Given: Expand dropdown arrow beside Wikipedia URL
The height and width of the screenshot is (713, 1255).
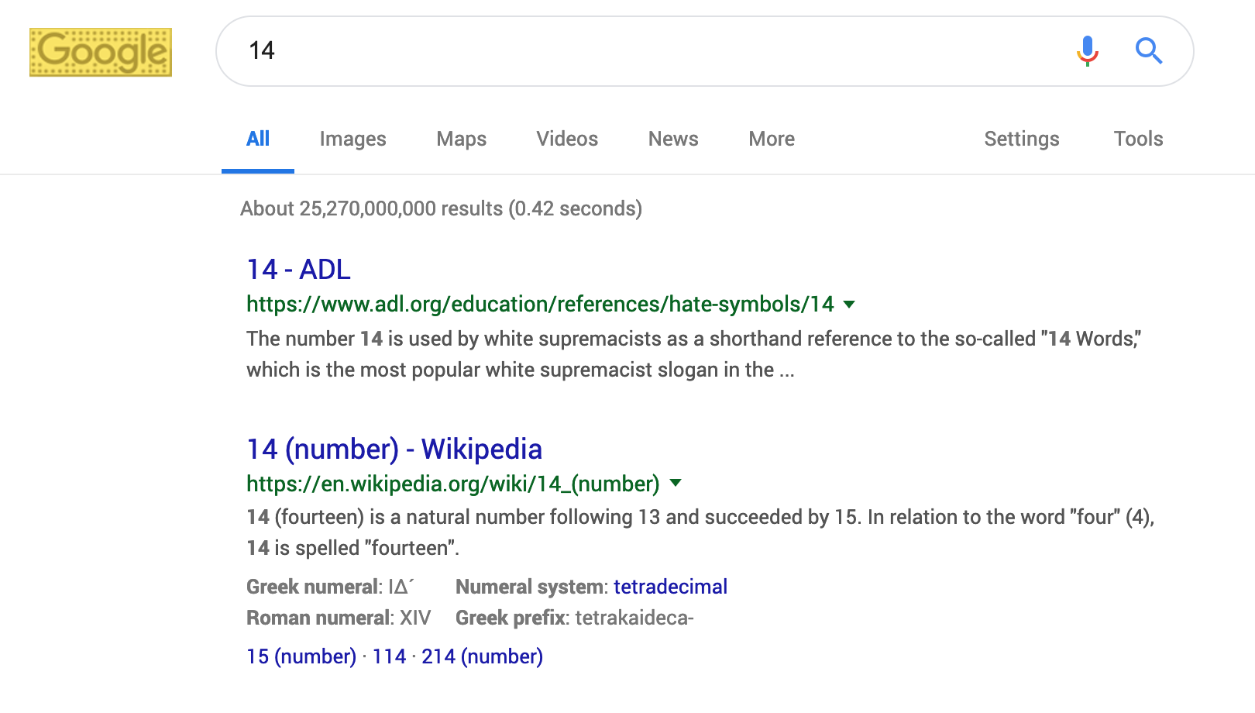Looking at the screenshot, I should point(676,484).
